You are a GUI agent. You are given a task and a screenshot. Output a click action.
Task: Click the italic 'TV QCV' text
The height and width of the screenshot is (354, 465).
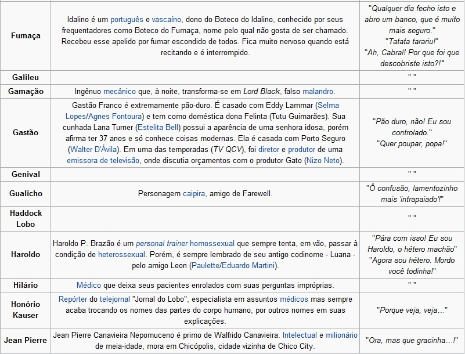(228, 149)
